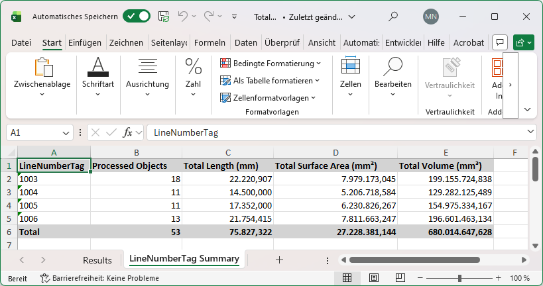The width and height of the screenshot is (543, 286).
Task: Click zoom out minus button
Action: (x=420, y=278)
